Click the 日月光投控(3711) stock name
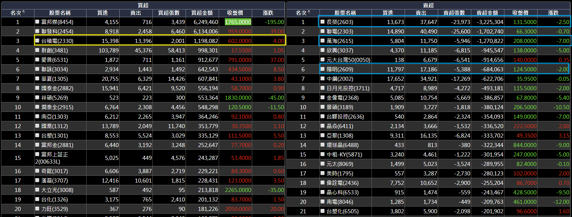 pos(348,88)
